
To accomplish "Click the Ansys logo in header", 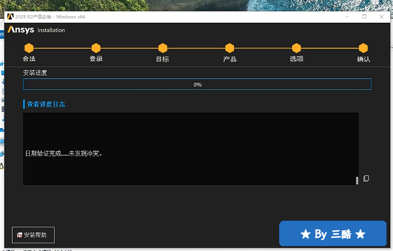I will point(21,30).
